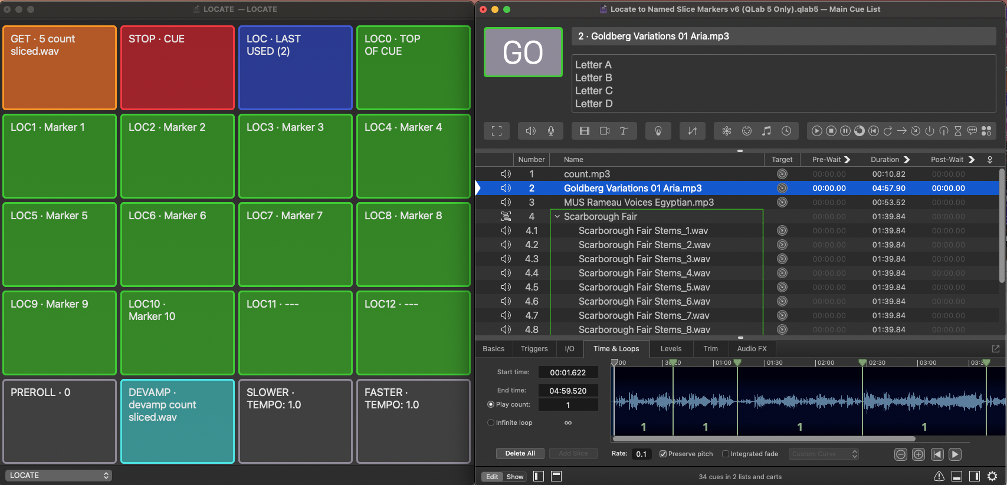Switch to the Audio FX tab
The image size is (1007, 485).
tap(752, 349)
